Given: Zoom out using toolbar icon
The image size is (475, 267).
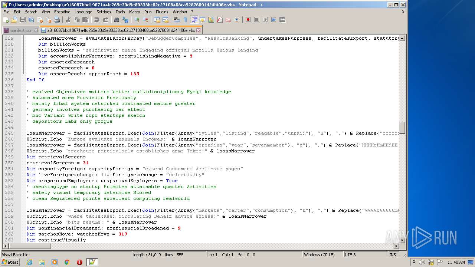Looking at the screenshot, I should click(145, 20).
